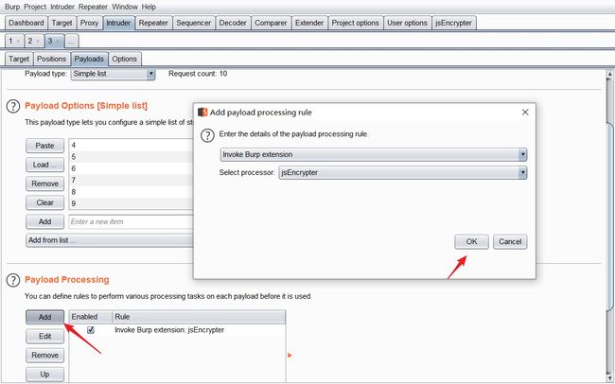Open the Intruder menu
Image resolution: width=615 pixels, height=384 pixels.
tap(62, 7)
